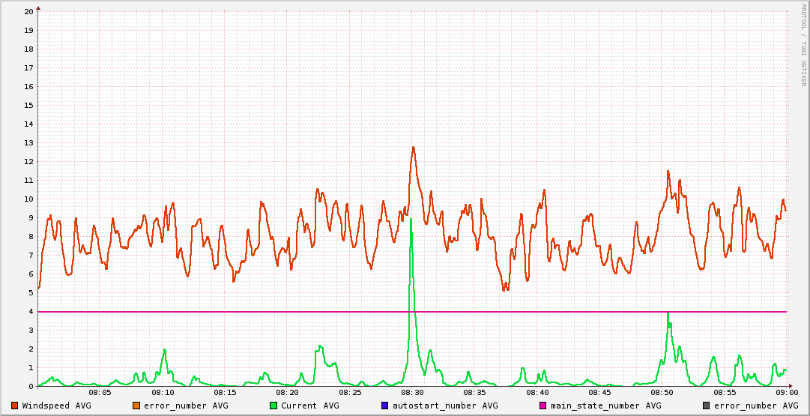Viewport: 810px width, 416px height.
Task: Select the 'Current AVG' legend label
Action: click(310, 406)
